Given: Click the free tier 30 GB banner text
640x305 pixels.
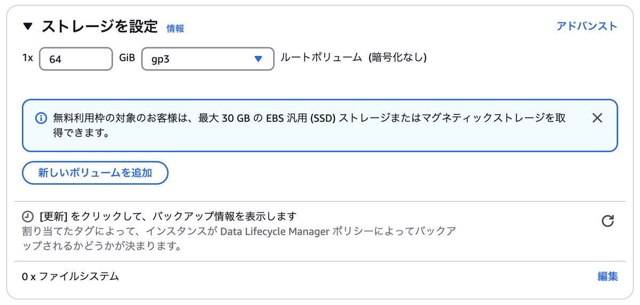Looking at the screenshot, I should (x=309, y=125).
